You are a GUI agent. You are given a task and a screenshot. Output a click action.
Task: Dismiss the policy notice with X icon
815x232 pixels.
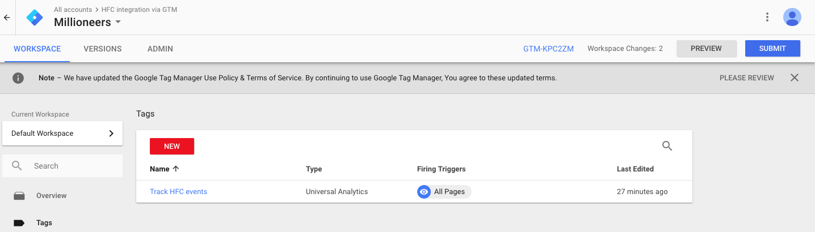[795, 78]
